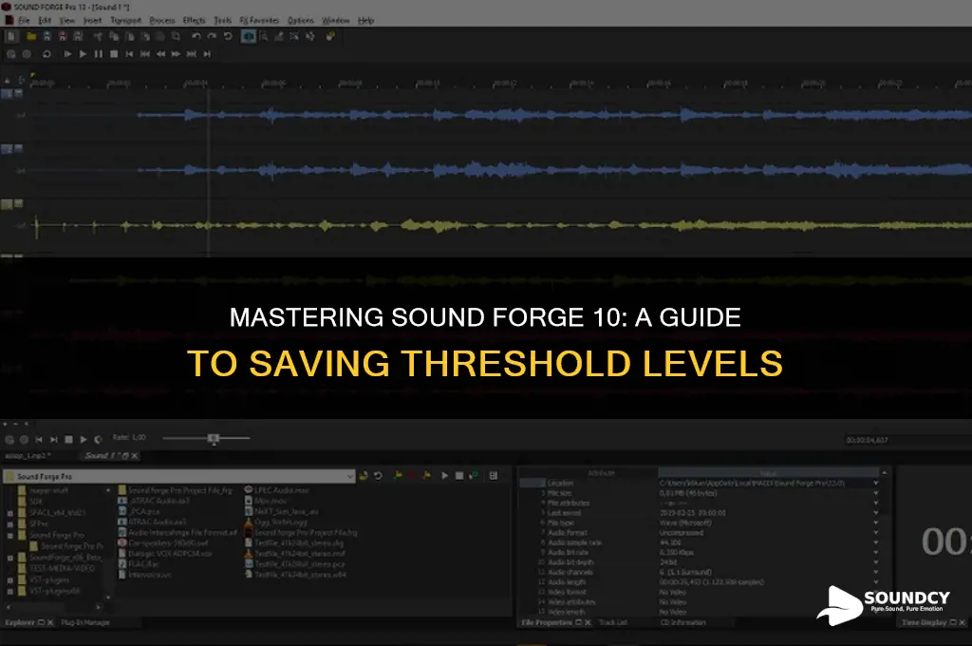
Task: Close the Sound 1 tab
Action: click(135, 456)
